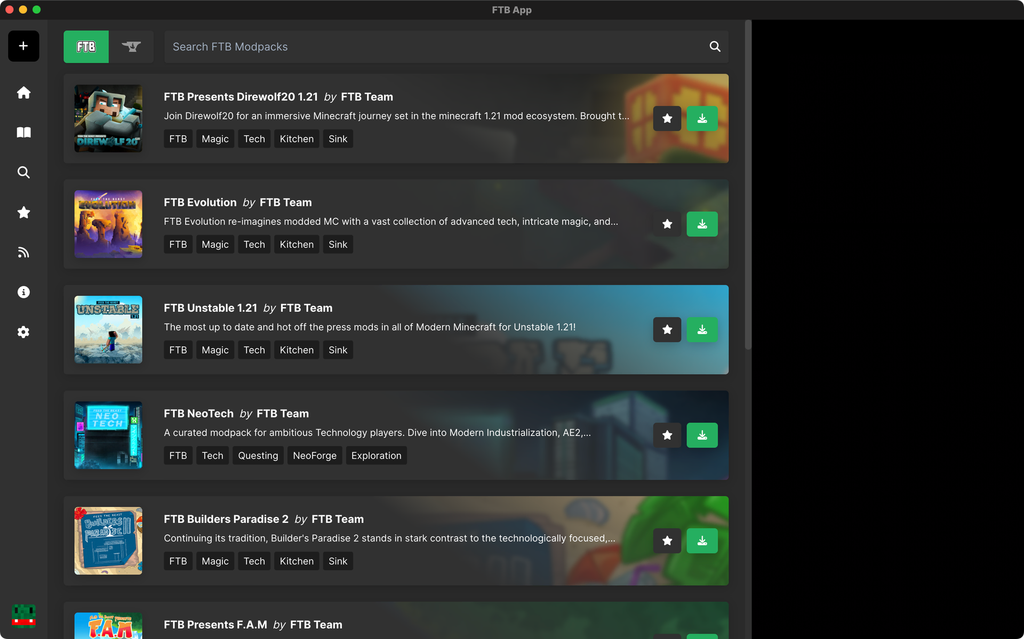
Task: Open the Home sidebar icon
Action: (23, 92)
